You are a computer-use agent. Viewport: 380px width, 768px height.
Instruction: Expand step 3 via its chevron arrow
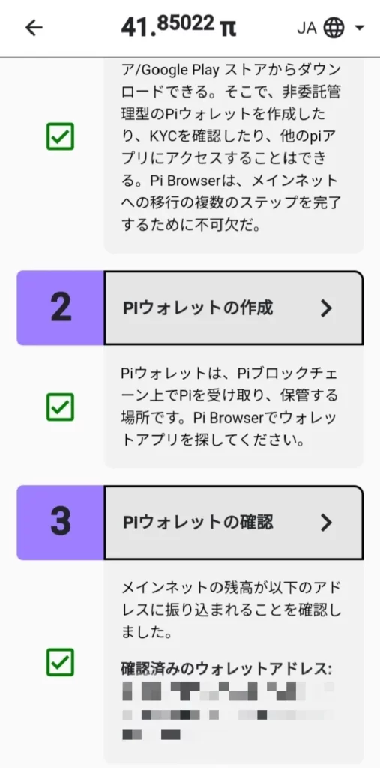click(326, 523)
